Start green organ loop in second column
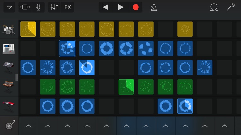Viewport: 241px width, 135px height. pos(48,87)
